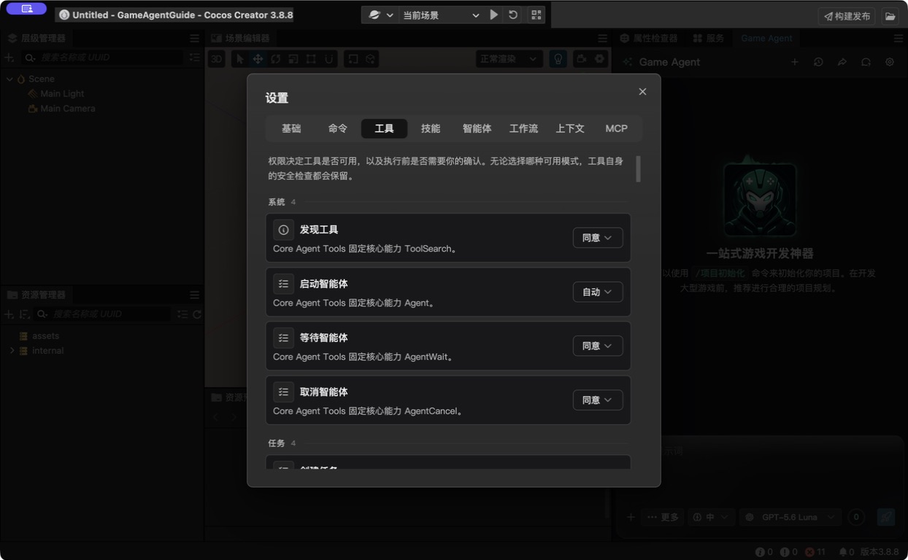Go to the 上下文 settings tab
The image size is (908, 560).
point(570,128)
